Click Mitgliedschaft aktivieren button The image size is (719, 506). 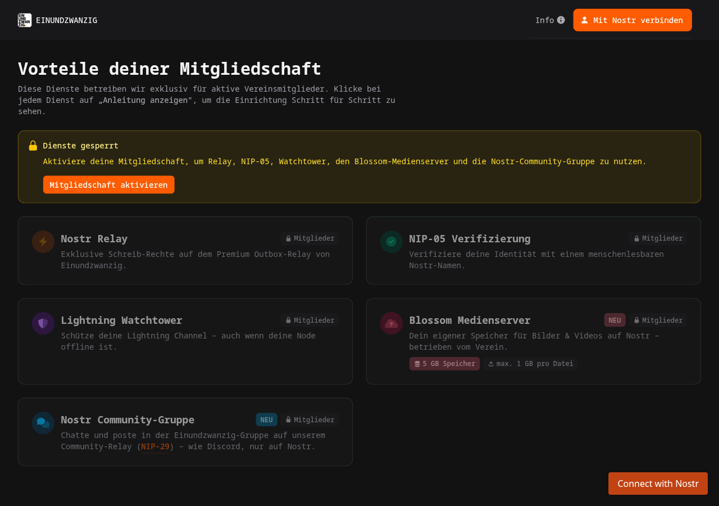point(109,184)
